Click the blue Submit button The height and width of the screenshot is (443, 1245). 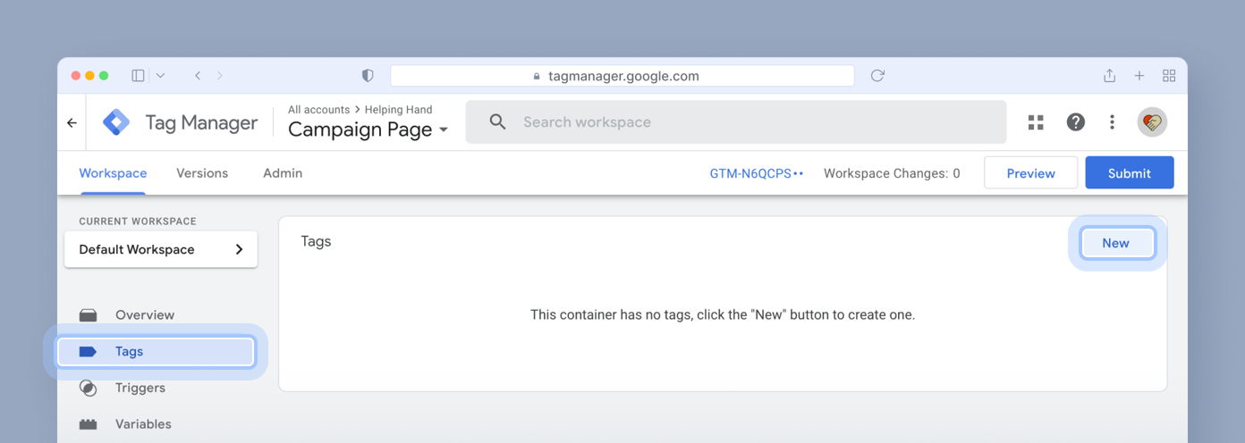1130,173
